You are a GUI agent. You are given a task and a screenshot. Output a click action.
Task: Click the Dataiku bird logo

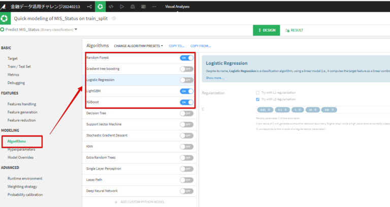[5, 7]
